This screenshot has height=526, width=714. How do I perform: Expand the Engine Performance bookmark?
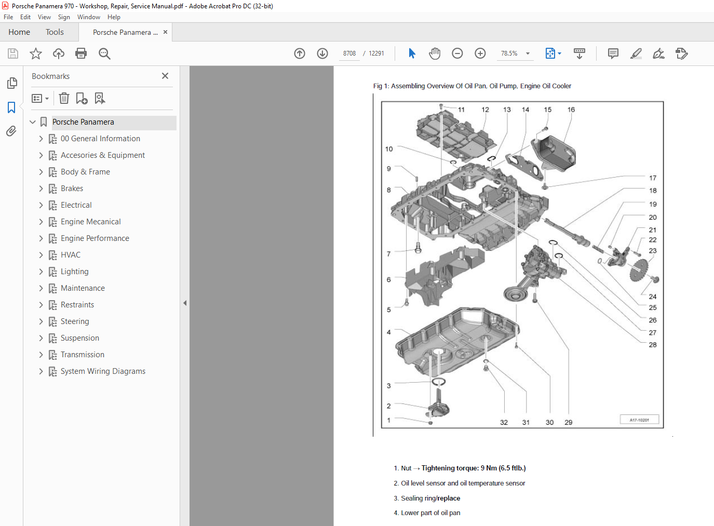(x=41, y=238)
